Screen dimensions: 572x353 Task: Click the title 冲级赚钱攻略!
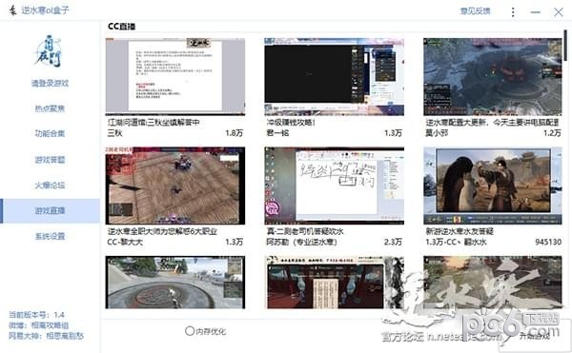[291, 123]
